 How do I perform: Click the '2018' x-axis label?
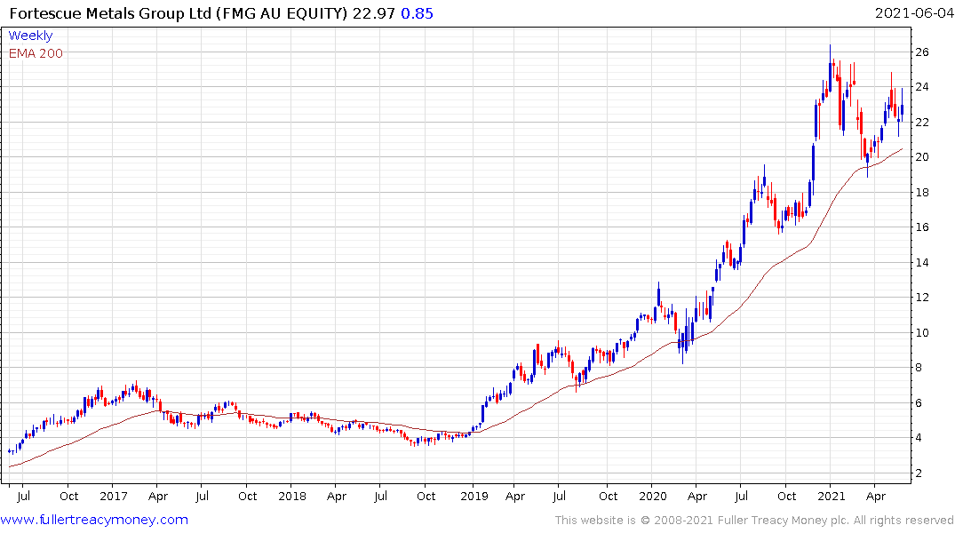click(292, 496)
